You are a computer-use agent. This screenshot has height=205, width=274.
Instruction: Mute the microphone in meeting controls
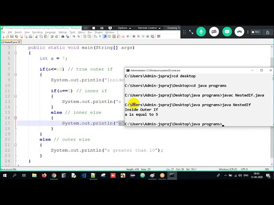pos(201,32)
